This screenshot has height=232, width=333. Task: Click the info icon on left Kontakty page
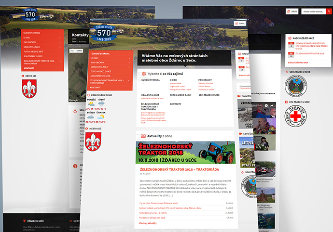pos(75,166)
